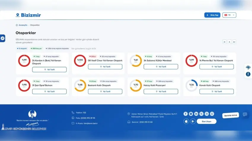Click Yol Tarifi for 08 Vasıf Çınar Otopark
Screen dimensions: 252x141
tap(105, 67)
